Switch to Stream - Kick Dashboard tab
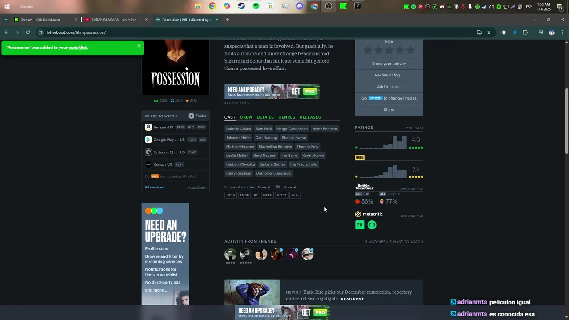The width and height of the screenshot is (569, 320). 46,20
